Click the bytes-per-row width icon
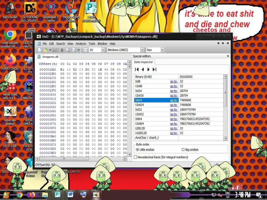Screen dimensions: 267x200 (86, 50)
